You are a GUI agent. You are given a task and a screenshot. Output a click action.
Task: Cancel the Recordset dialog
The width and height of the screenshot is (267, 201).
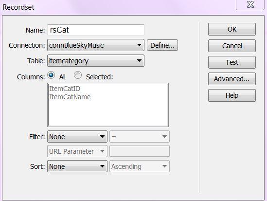coord(232,46)
